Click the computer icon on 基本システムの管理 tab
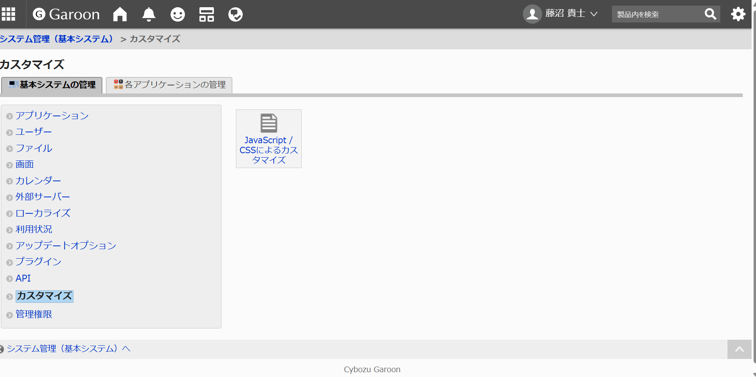Screen dimensions: 756x377 [13, 84]
